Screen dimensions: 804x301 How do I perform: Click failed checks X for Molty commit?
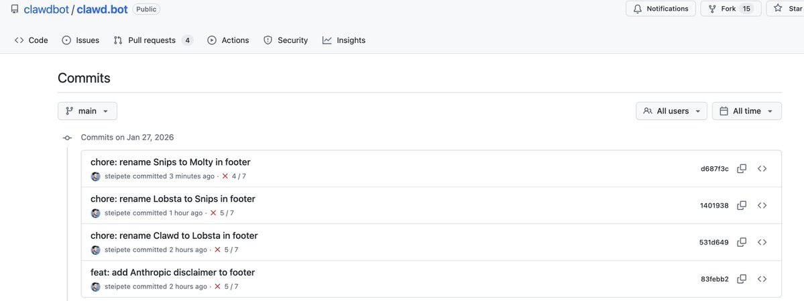225,176
